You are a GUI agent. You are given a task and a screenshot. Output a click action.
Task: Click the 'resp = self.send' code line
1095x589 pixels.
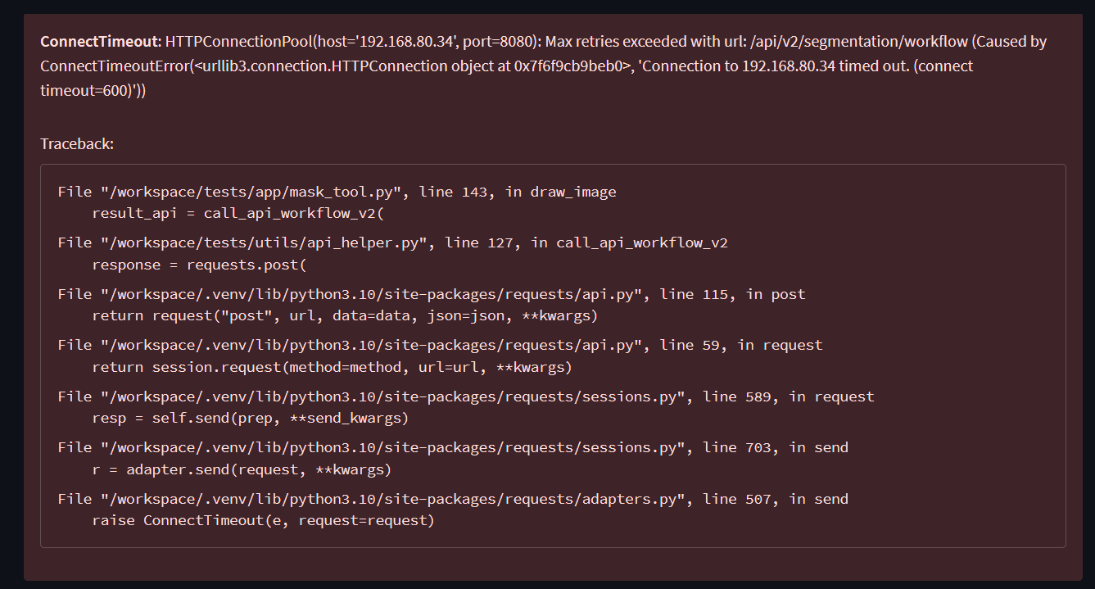[x=250, y=418]
